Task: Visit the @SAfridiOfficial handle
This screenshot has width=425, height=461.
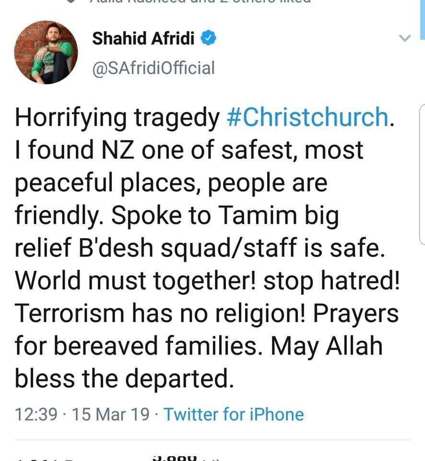Action: coord(154,68)
